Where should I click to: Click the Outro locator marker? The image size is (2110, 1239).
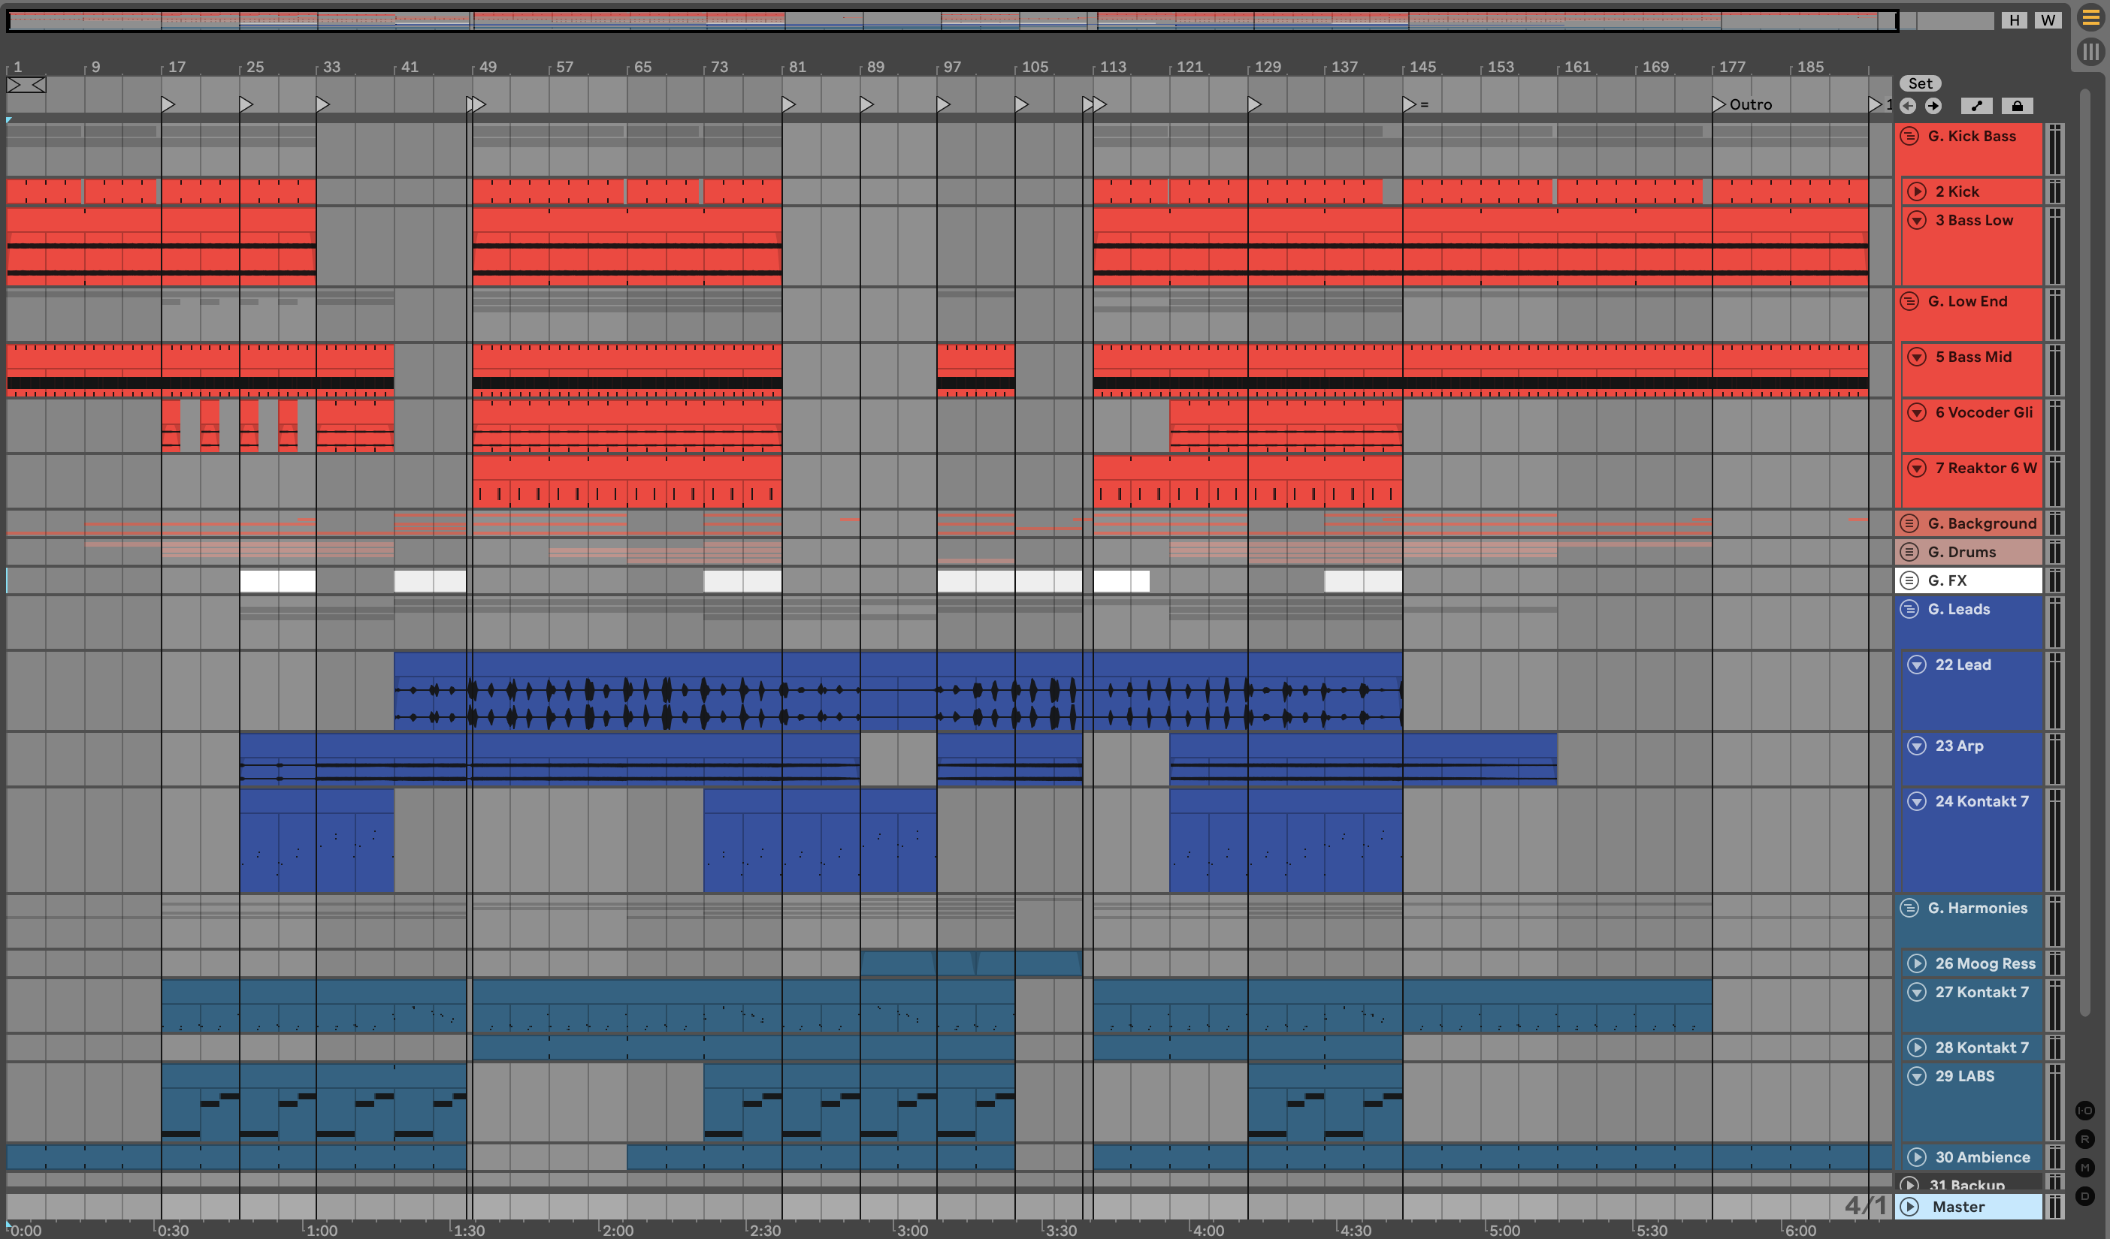coord(1719,104)
